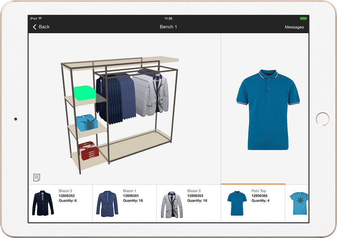
Task: Tap the folded blue t-shirt stack
Action: [x=87, y=123]
